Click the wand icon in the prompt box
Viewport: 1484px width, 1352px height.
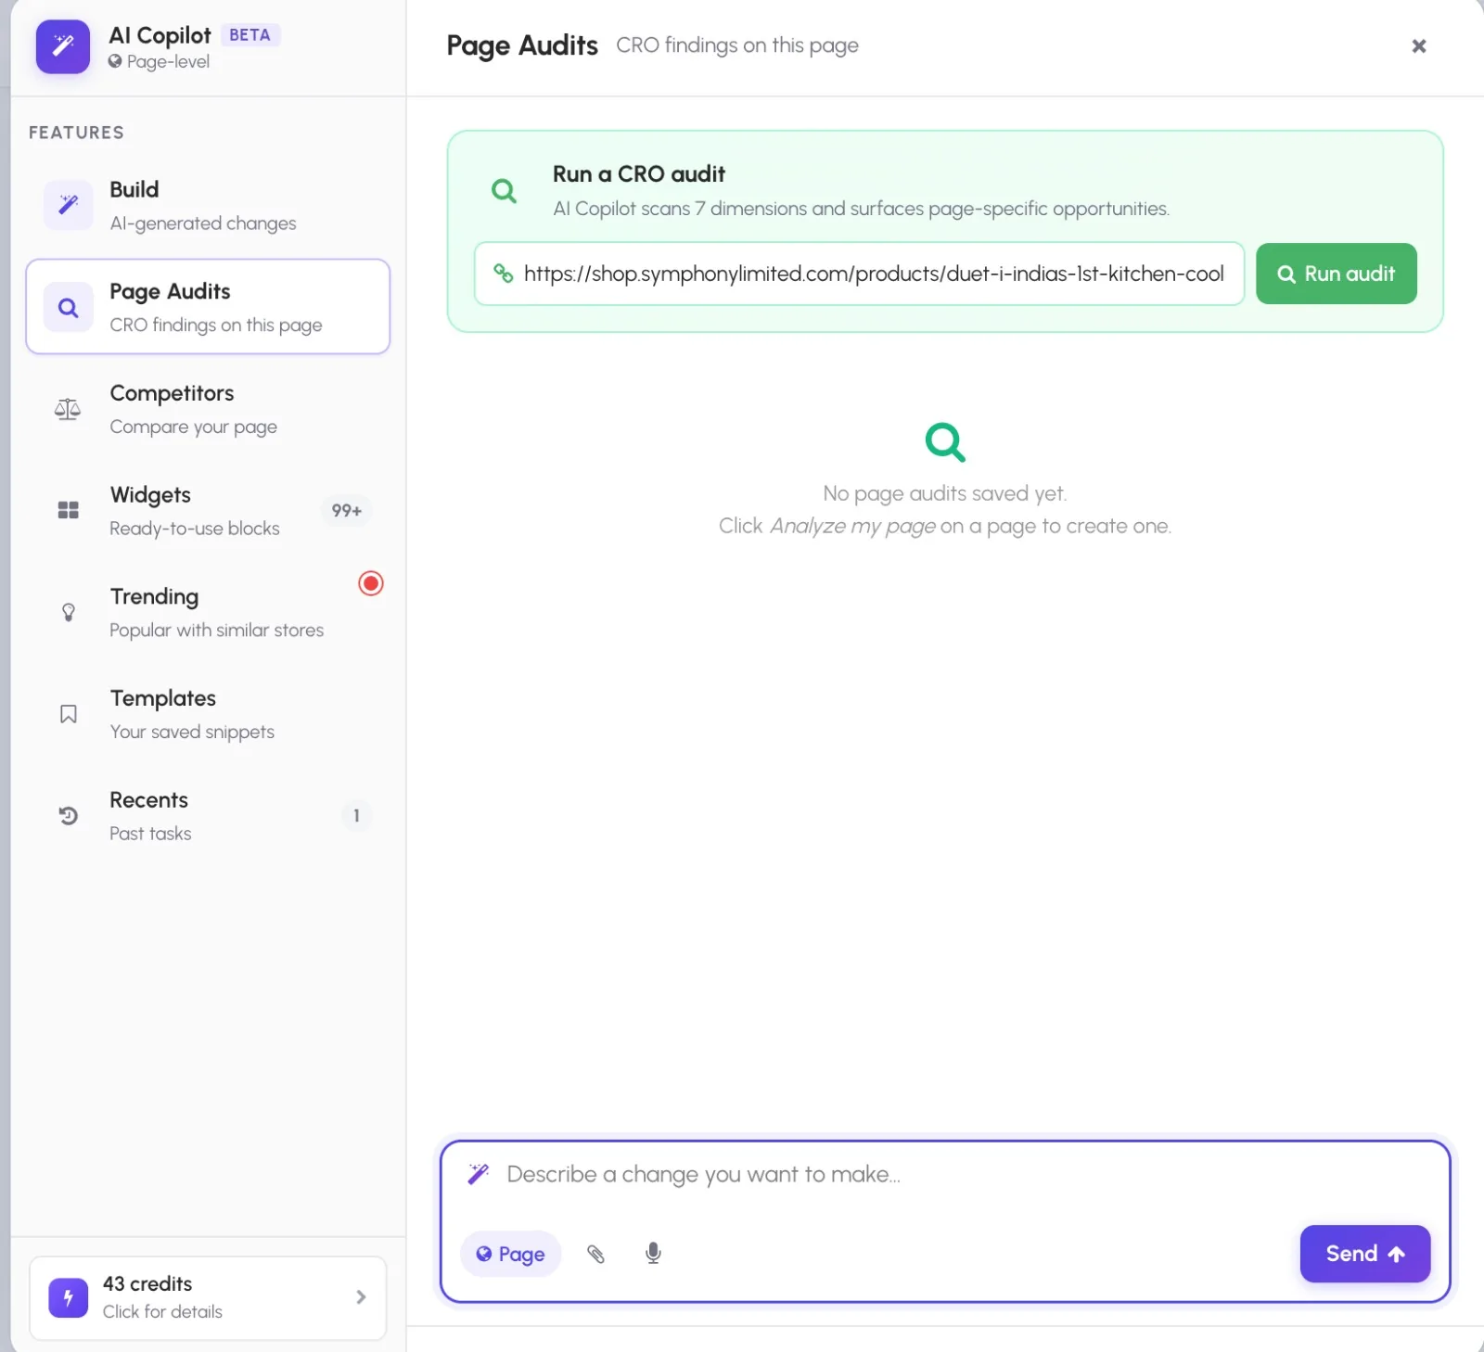click(478, 1174)
